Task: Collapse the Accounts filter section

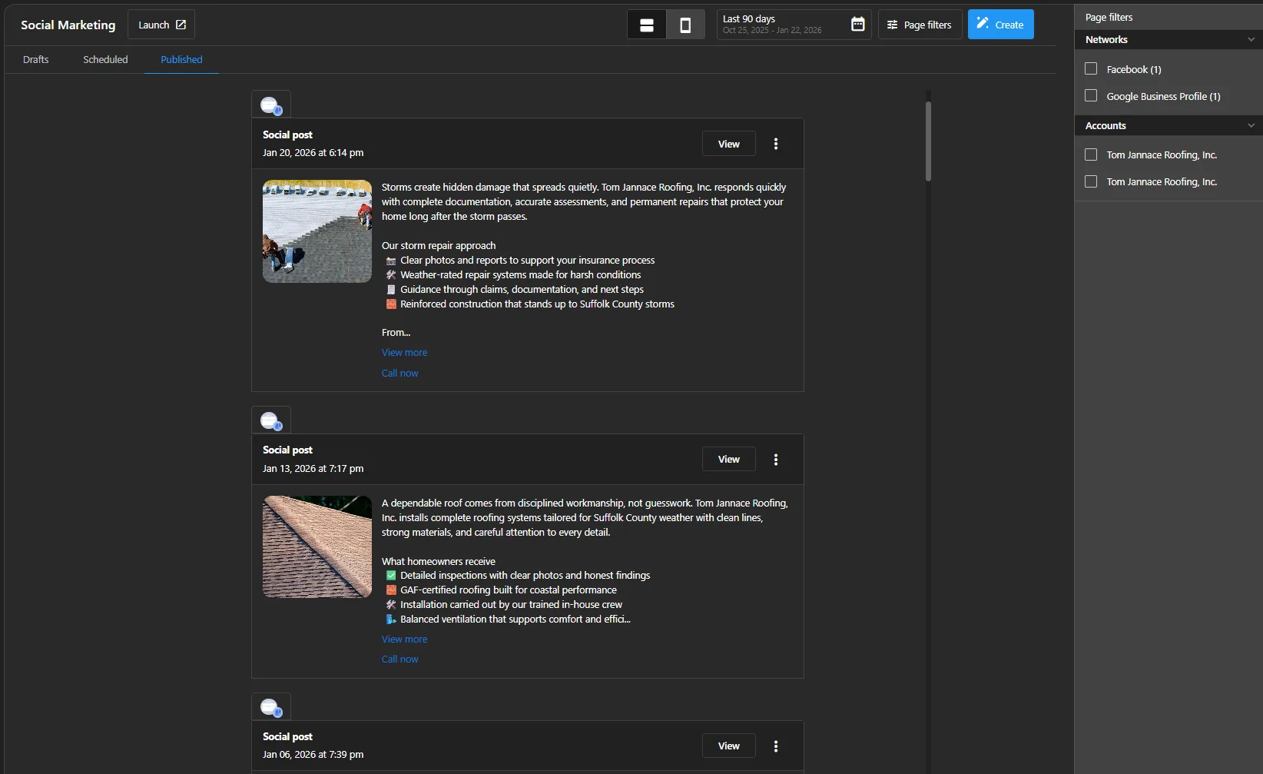Action: [1251, 126]
